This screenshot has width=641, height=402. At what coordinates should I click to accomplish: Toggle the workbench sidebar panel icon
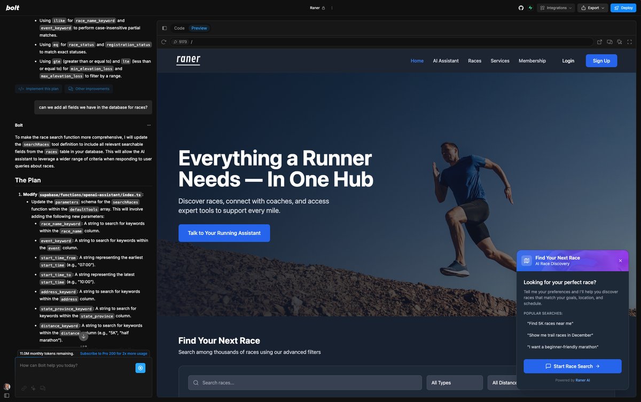165,28
